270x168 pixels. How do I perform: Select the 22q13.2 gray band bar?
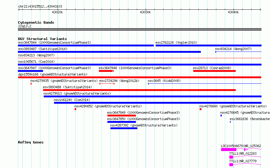point(140,29)
